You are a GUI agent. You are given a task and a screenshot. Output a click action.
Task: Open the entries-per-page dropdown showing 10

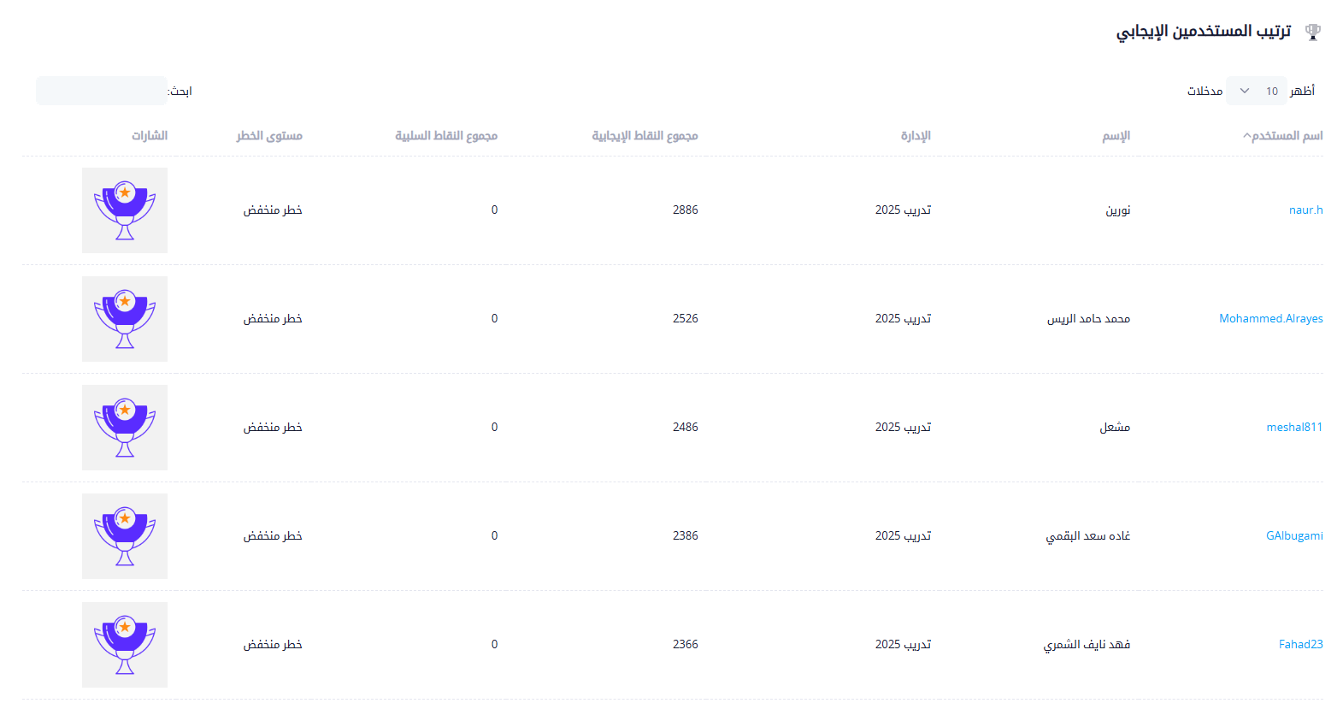click(x=1256, y=91)
